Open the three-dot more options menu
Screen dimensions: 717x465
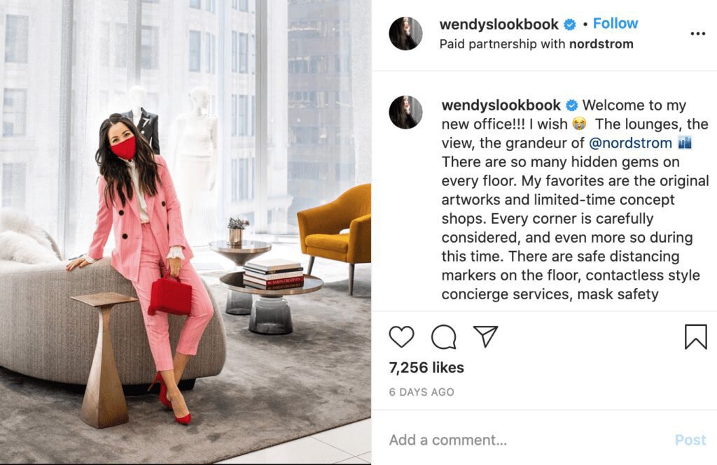point(697,34)
